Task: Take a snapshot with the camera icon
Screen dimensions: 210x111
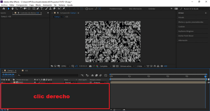Action: click(90, 66)
